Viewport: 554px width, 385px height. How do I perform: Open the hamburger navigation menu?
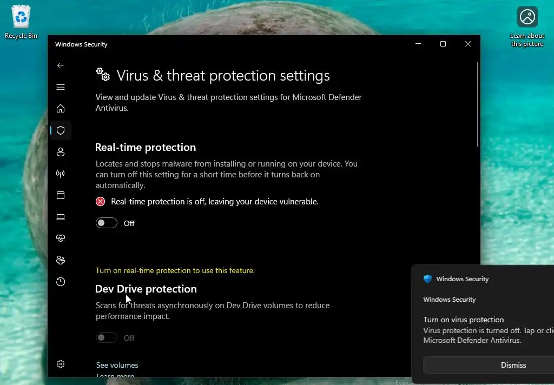(61, 87)
